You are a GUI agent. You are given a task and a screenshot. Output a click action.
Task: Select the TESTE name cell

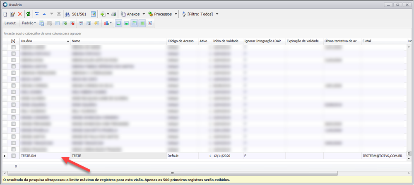tap(118, 156)
